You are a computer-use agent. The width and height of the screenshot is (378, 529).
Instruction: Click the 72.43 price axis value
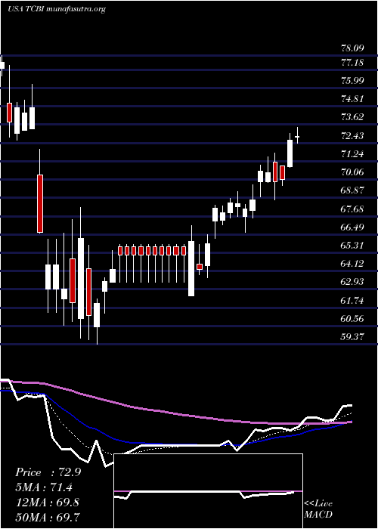[x=352, y=136]
